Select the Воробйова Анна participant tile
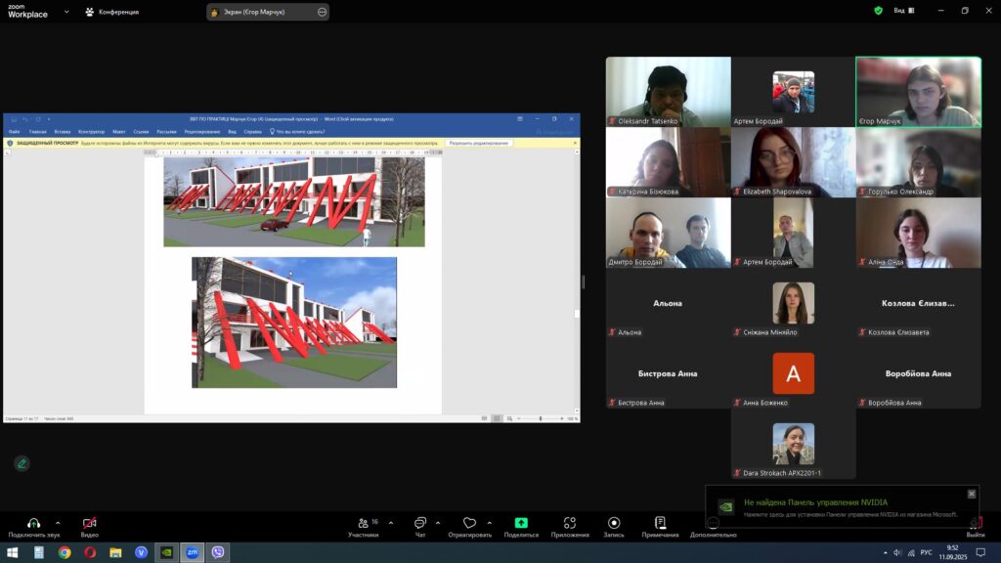Viewport: 1001px width, 563px height. tap(918, 373)
